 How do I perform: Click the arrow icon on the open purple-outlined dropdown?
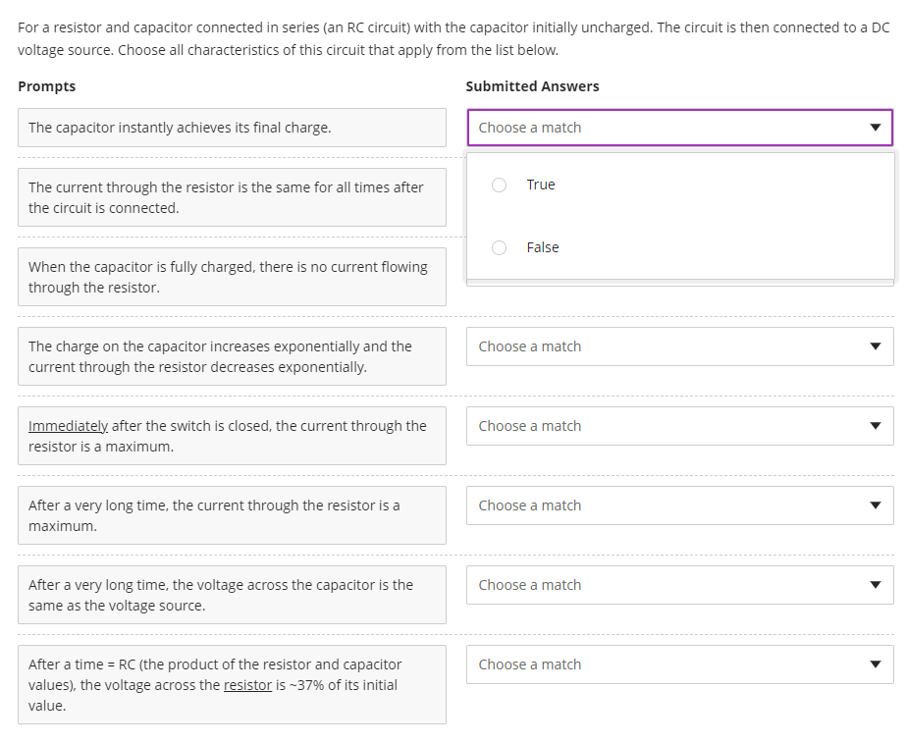tap(875, 128)
